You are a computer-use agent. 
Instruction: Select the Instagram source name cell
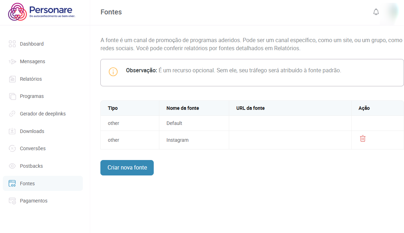pos(178,140)
